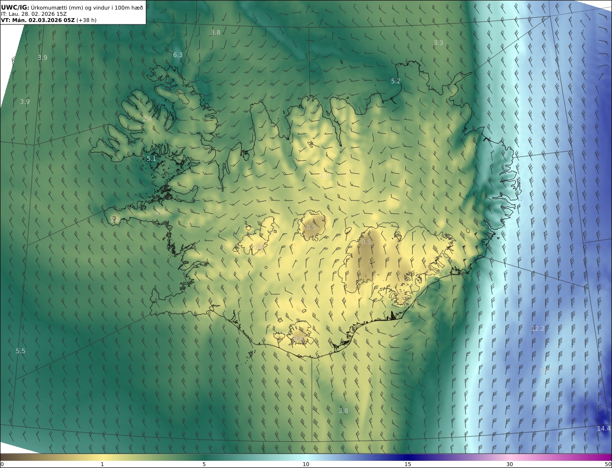Click the colorbar tick label 0
Image resolution: width=612 pixels, height=468 pixels.
pos(2,464)
